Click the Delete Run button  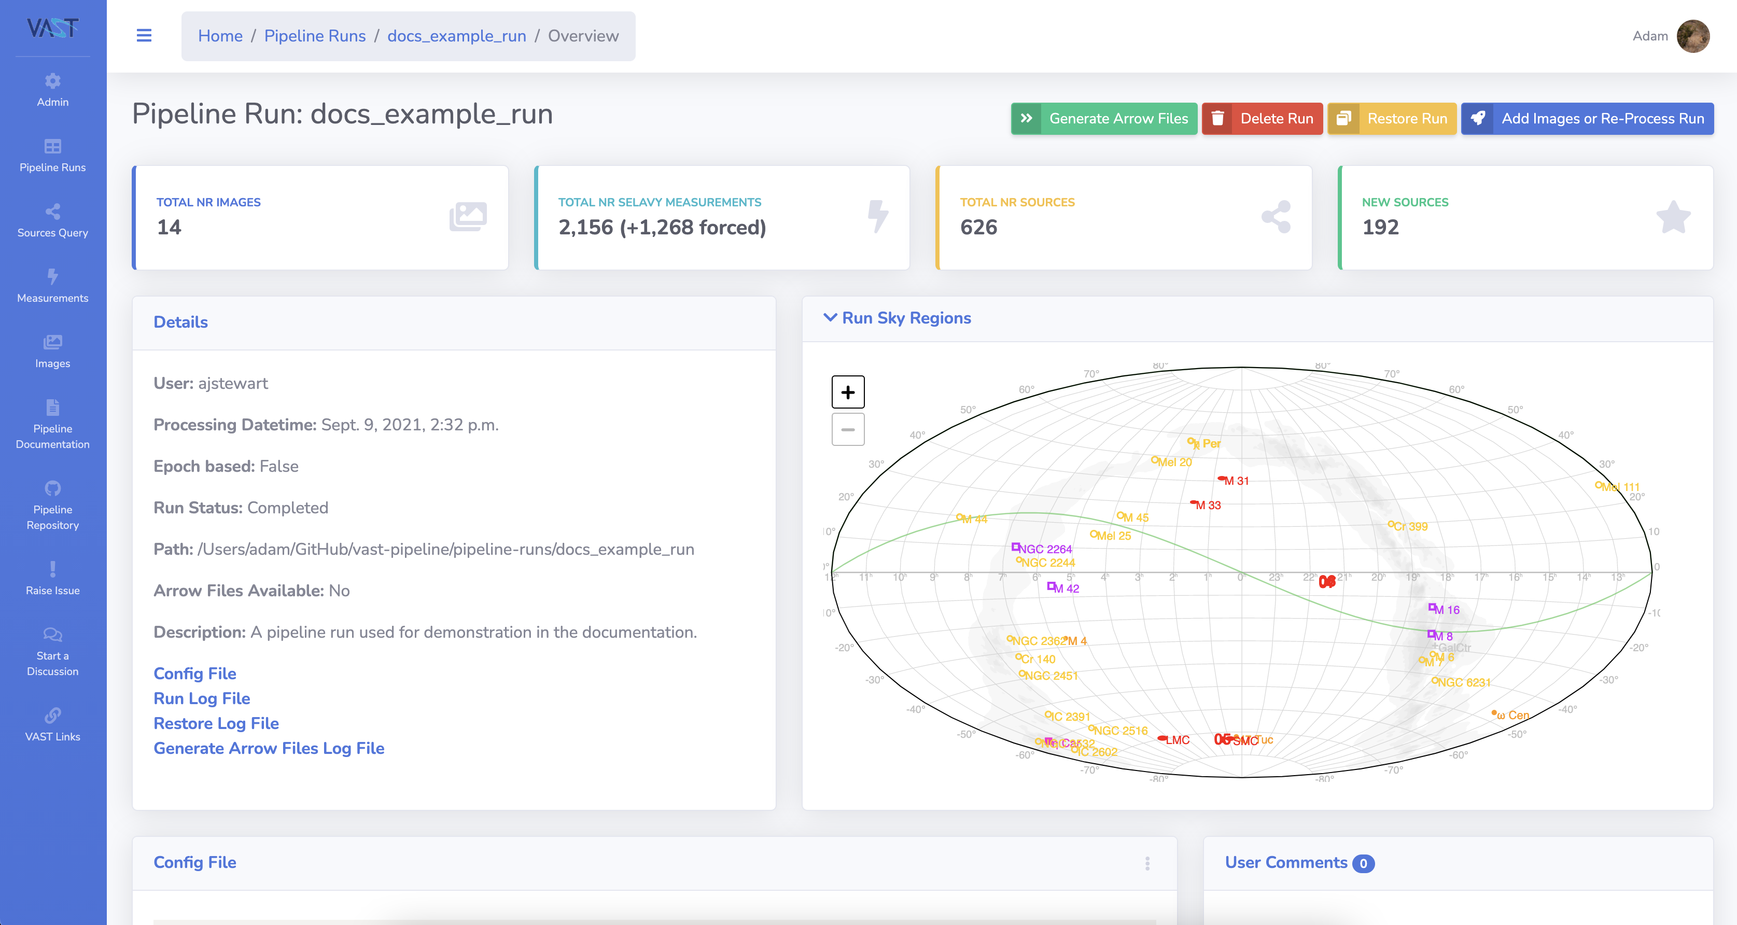tap(1262, 119)
